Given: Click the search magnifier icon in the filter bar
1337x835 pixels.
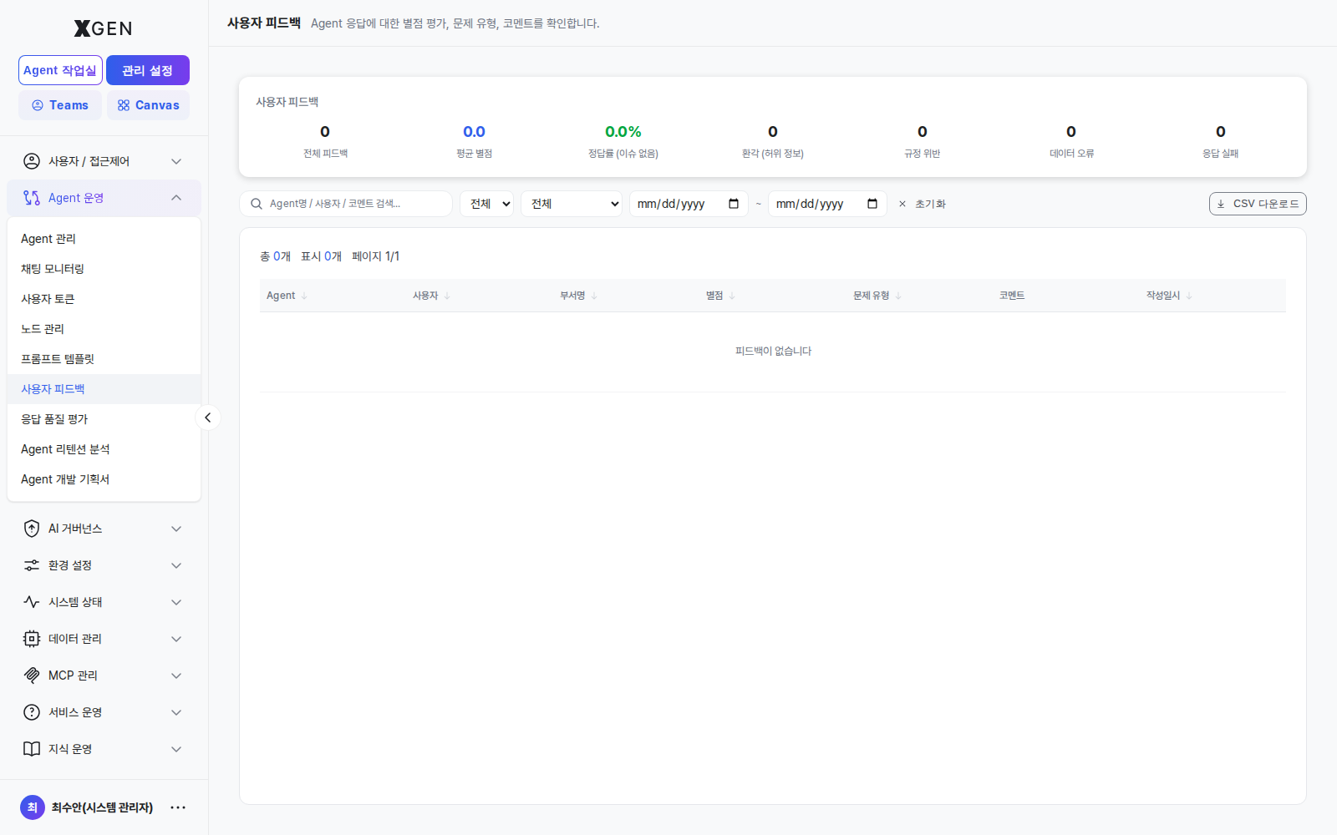Looking at the screenshot, I should pos(257,204).
